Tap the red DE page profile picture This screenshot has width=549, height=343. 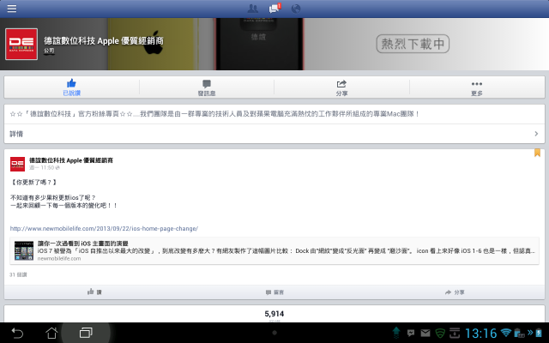tap(21, 44)
